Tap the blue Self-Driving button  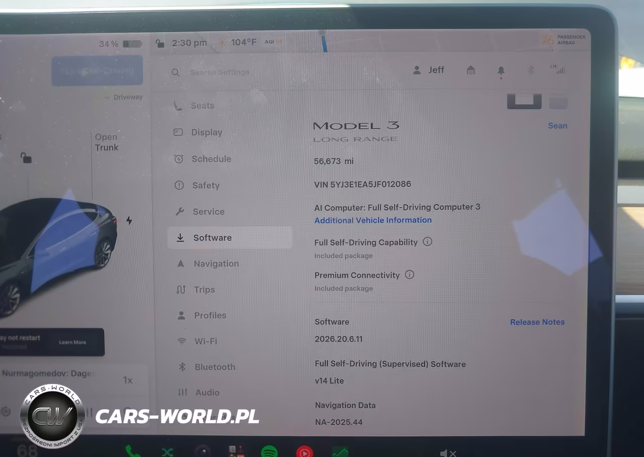tap(97, 70)
